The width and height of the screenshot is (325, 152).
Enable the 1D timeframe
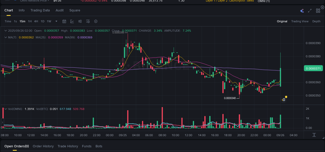point(42,21)
